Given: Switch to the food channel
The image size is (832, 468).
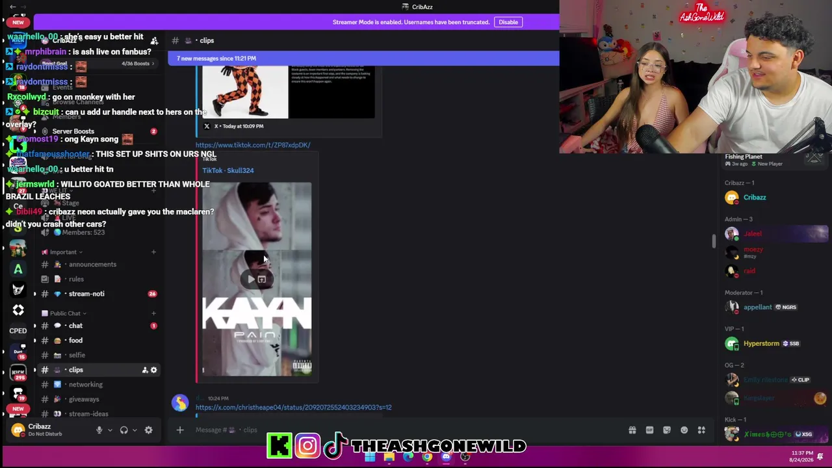Looking at the screenshot, I should pos(75,341).
